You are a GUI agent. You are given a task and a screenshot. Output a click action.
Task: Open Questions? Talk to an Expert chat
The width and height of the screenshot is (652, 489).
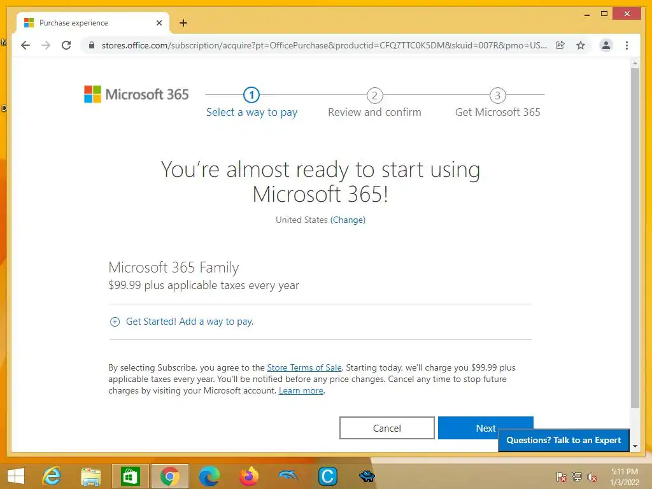point(563,441)
